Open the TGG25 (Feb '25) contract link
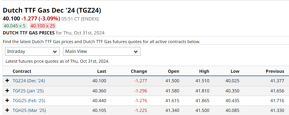This screenshot has width=289, height=115. pos(29,100)
